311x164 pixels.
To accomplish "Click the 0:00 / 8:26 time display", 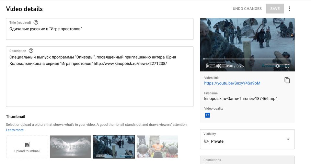I will point(235,66).
